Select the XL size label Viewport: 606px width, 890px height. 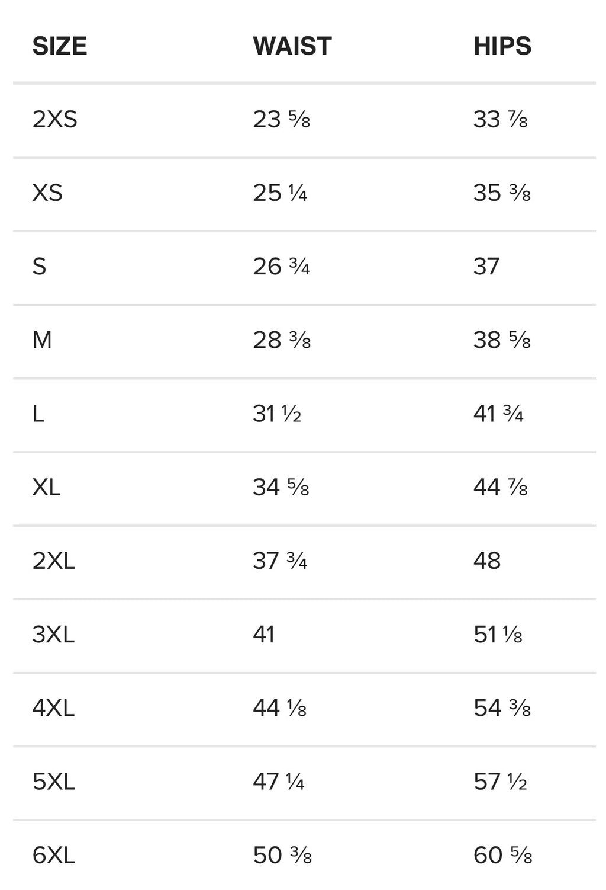pos(46,487)
